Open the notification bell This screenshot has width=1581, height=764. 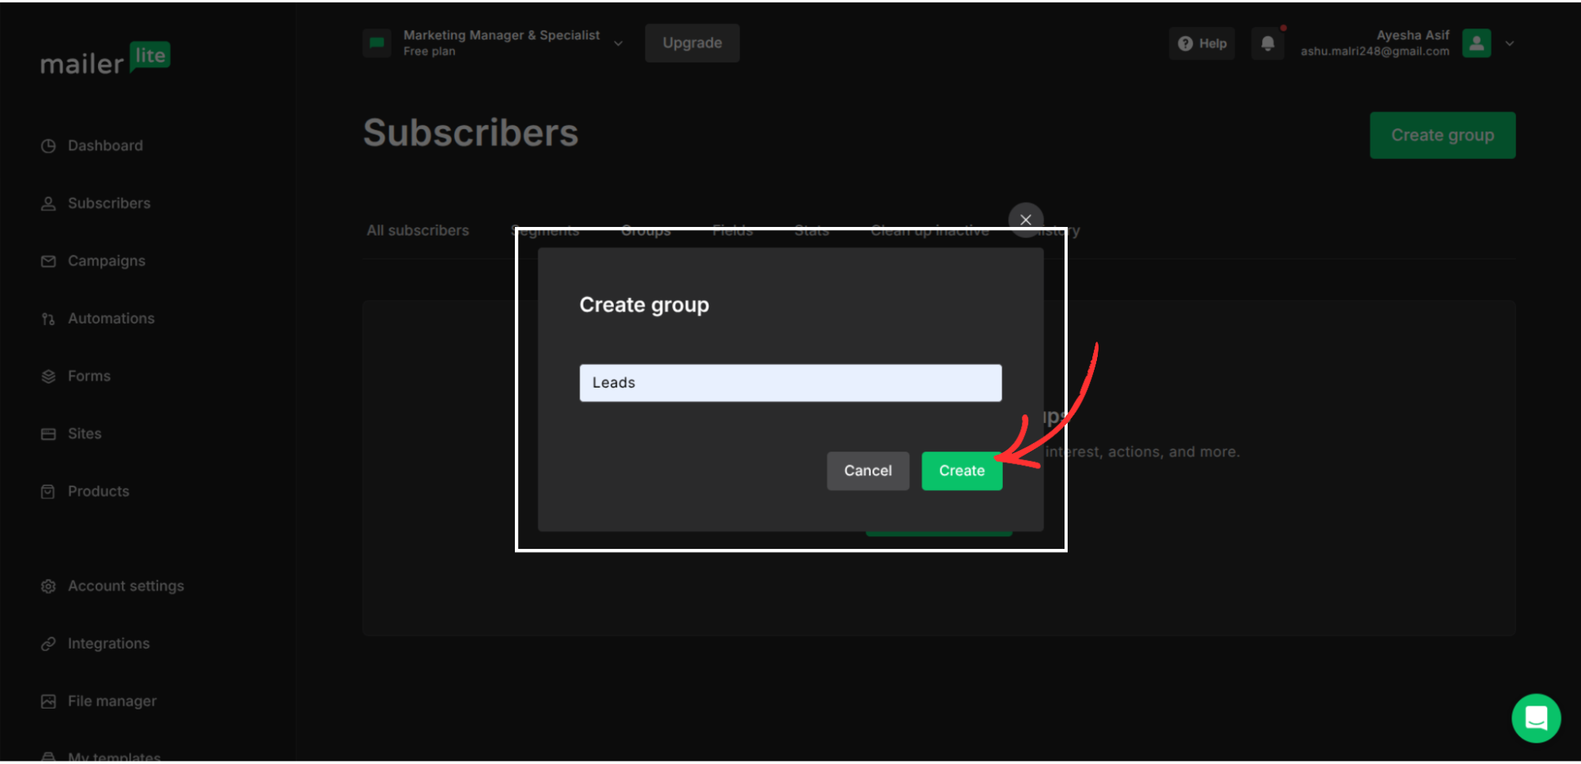point(1267,43)
